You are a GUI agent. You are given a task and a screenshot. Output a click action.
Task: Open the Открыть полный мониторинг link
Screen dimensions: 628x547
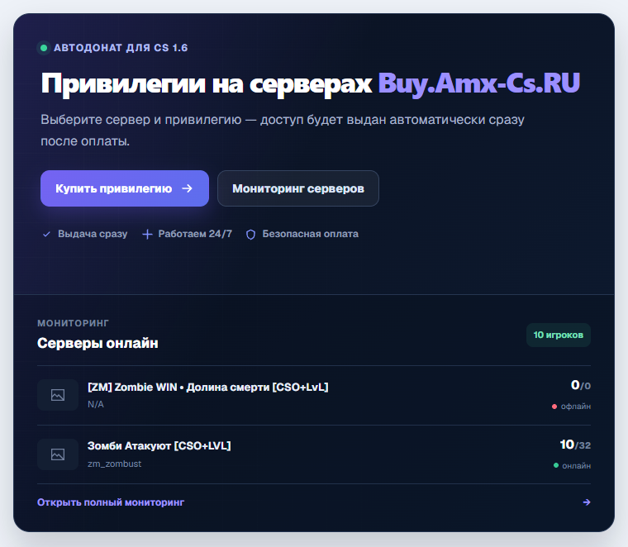pyautogui.click(x=111, y=502)
